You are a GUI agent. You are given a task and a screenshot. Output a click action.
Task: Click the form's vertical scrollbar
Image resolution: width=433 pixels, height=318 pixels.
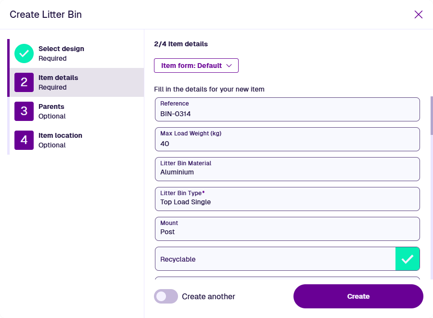(x=432, y=116)
